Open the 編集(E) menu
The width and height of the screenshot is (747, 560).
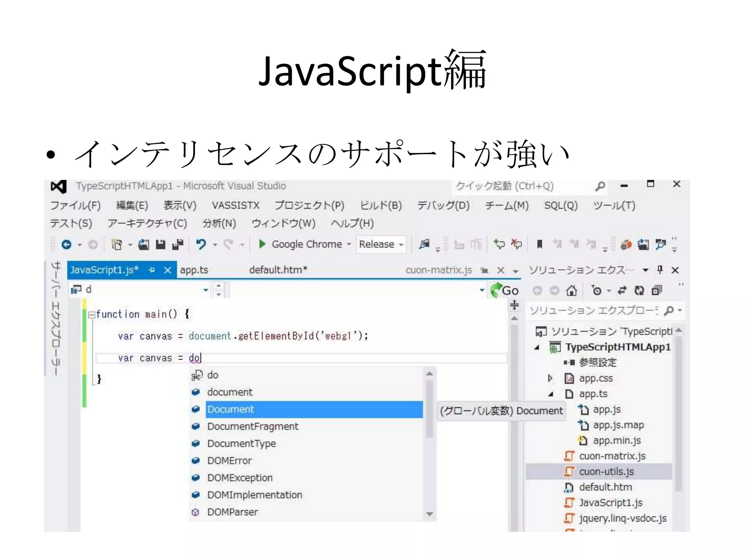[x=132, y=206]
